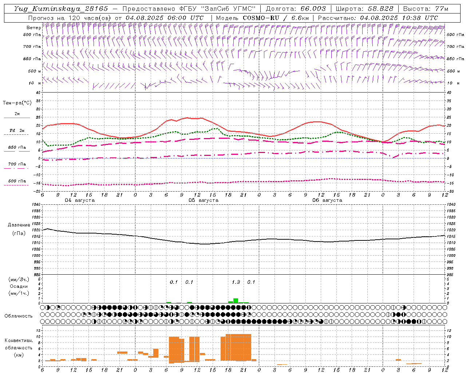Click the '04 августа' date label

coord(80,200)
